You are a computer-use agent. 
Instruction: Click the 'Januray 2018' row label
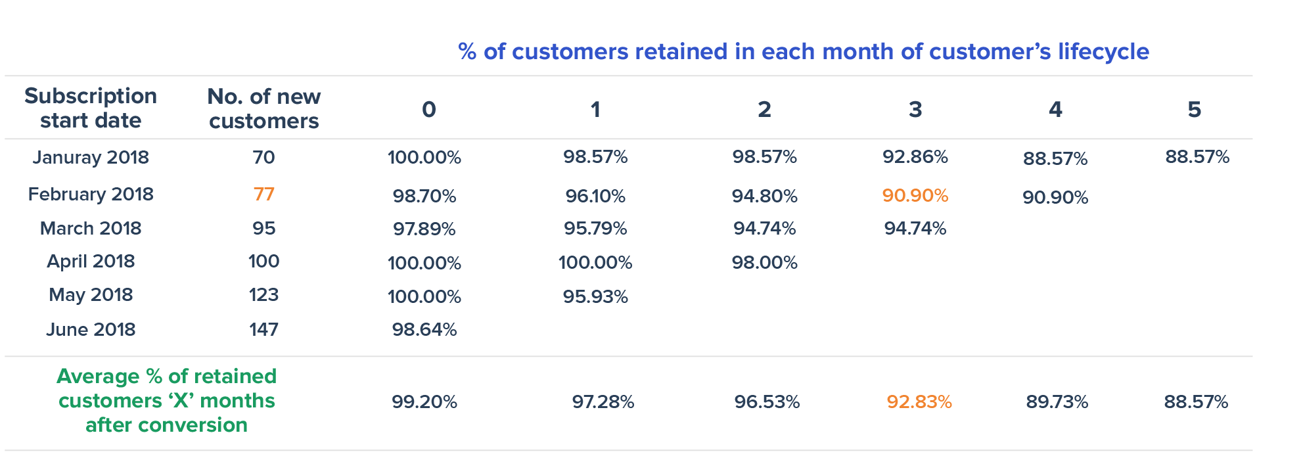91,158
